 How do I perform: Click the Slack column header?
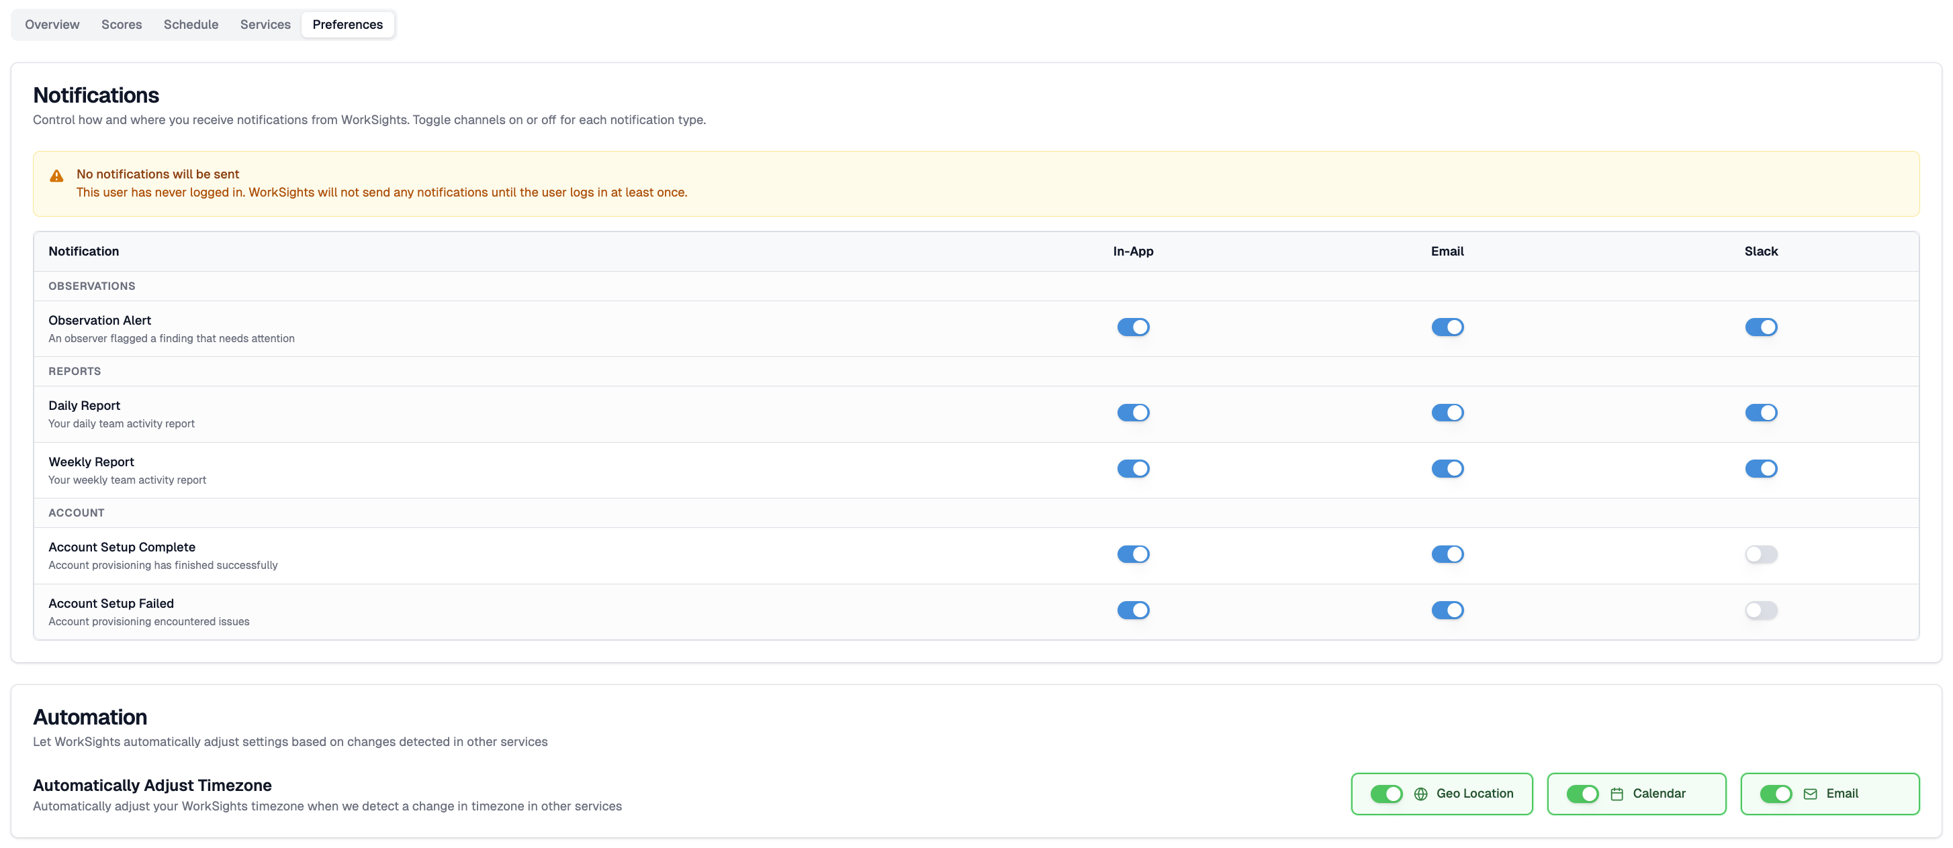1760,252
